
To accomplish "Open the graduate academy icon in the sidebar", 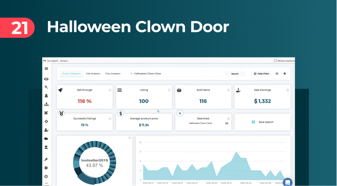I will (x=46, y=147).
